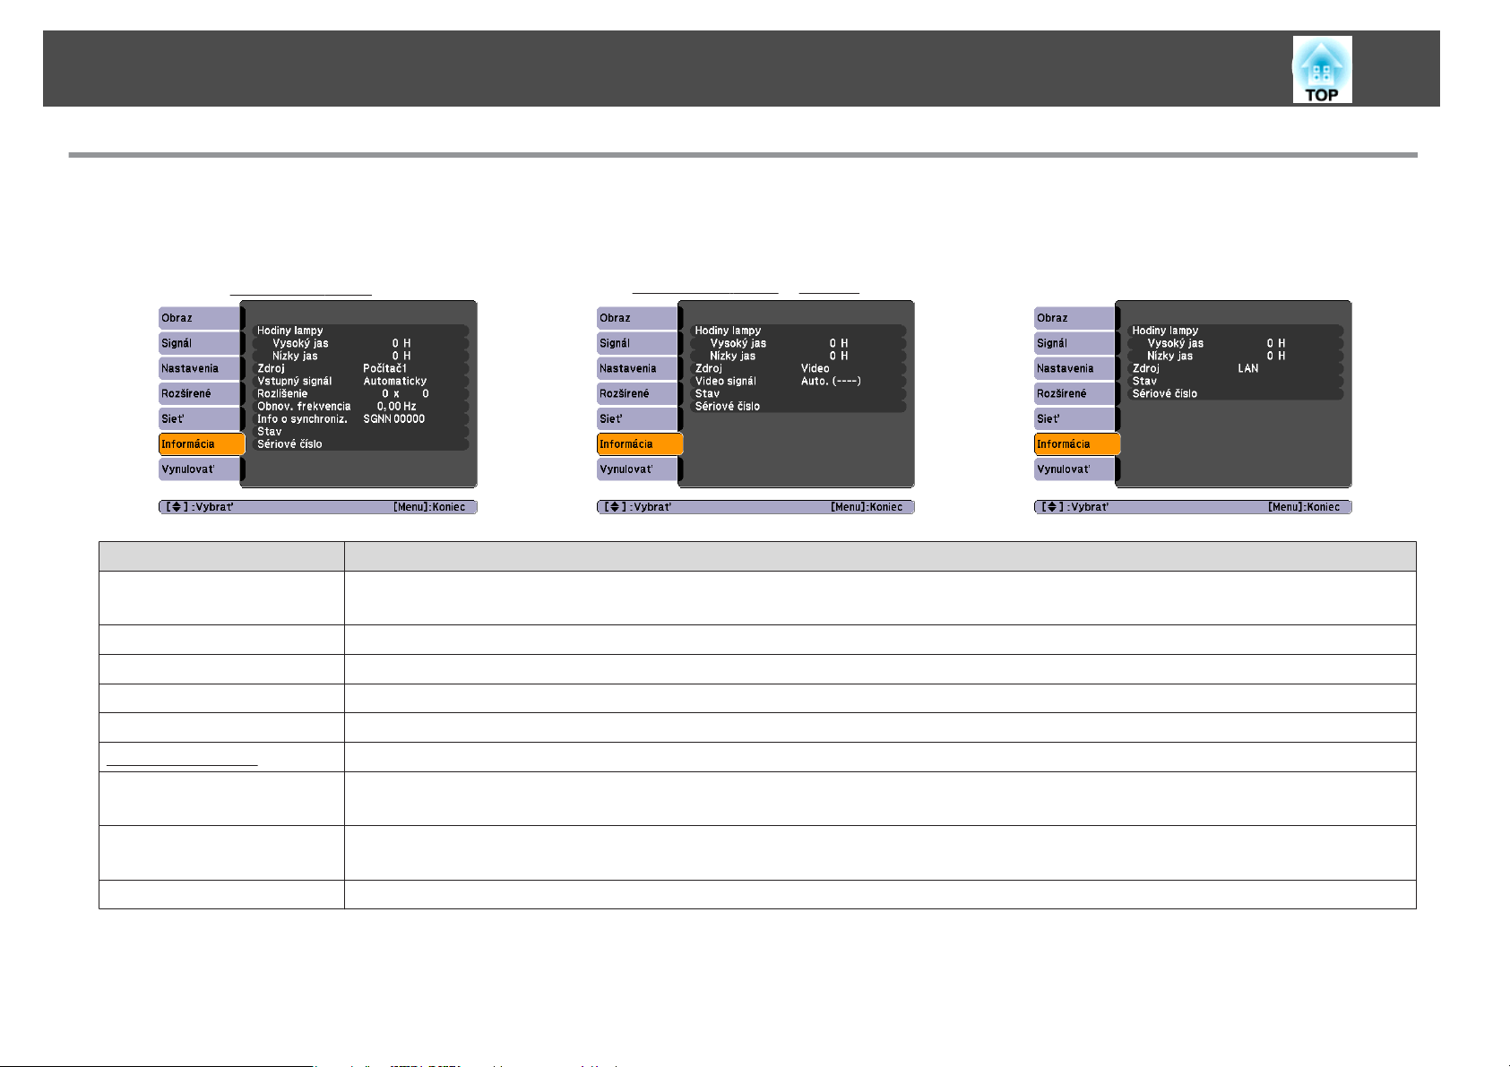Click 'Stav' row in the Video source menu
The width and height of the screenshot is (1510, 1067).
pos(798,393)
